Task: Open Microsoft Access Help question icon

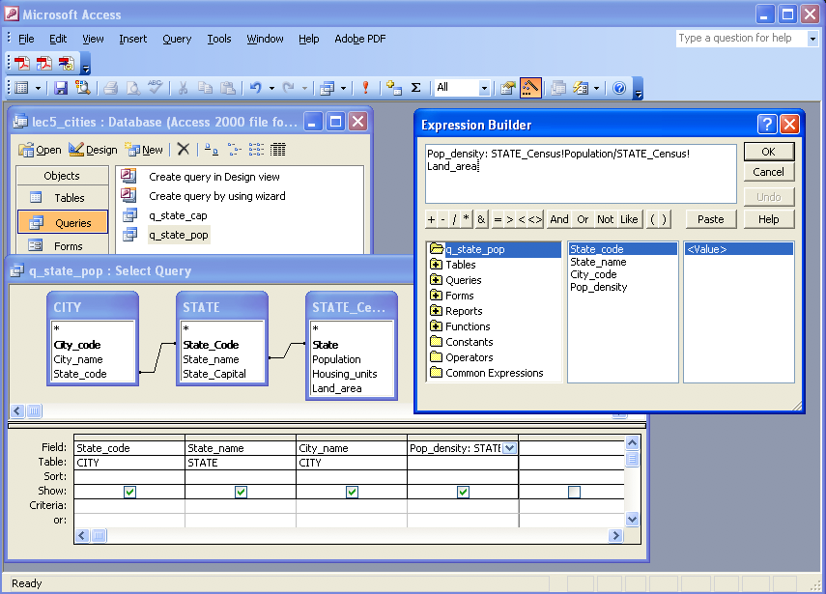Action: (619, 88)
